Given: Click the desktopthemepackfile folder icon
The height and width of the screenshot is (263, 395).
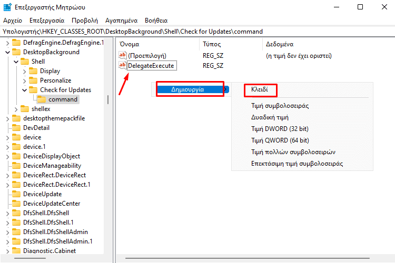Looking at the screenshot, I should point(16,118).
